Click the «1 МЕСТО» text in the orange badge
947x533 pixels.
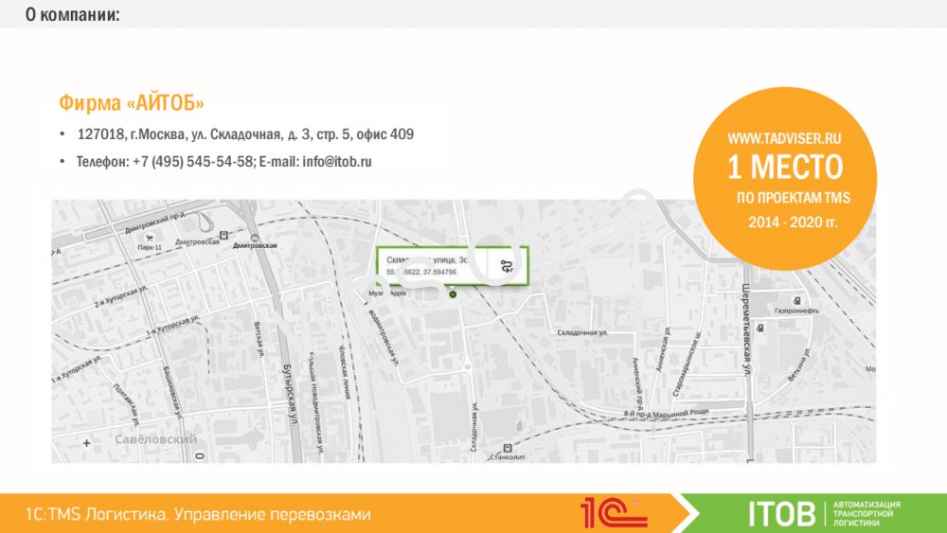pyautogui.click(x=784, y=168)
